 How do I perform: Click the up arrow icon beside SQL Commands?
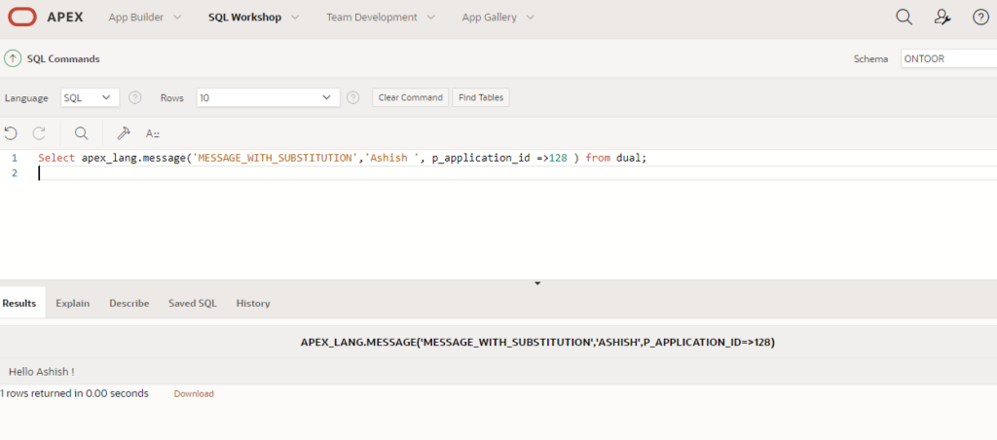point(13,58)
